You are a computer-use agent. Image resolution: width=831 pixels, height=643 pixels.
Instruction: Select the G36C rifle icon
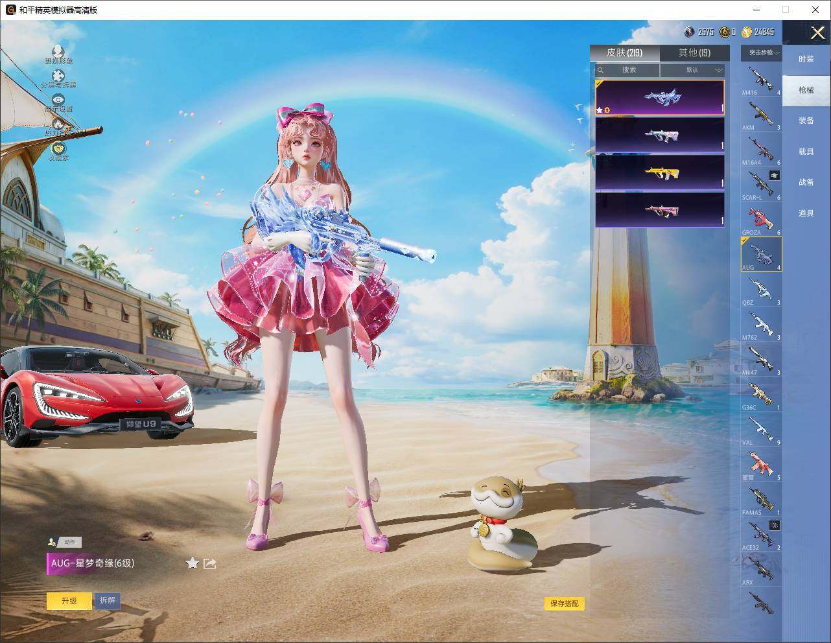pyautogui.click(x=761, y=394)
